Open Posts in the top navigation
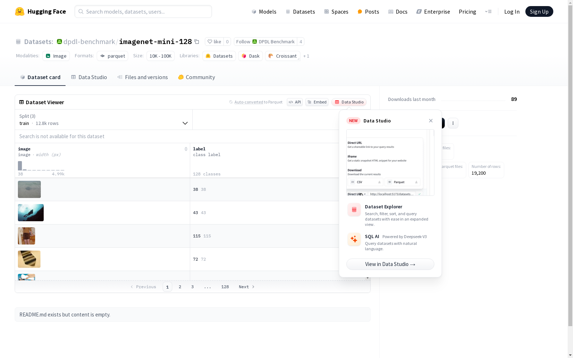This screenshot has height=358, width=573. coord(368,11)
